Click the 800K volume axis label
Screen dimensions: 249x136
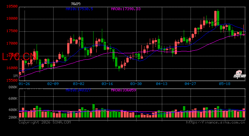(13, 87)
